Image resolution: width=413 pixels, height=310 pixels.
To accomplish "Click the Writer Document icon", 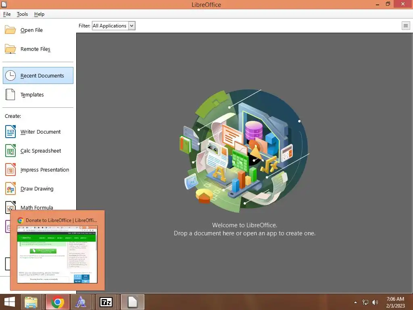I will click(x=10, y=132).
